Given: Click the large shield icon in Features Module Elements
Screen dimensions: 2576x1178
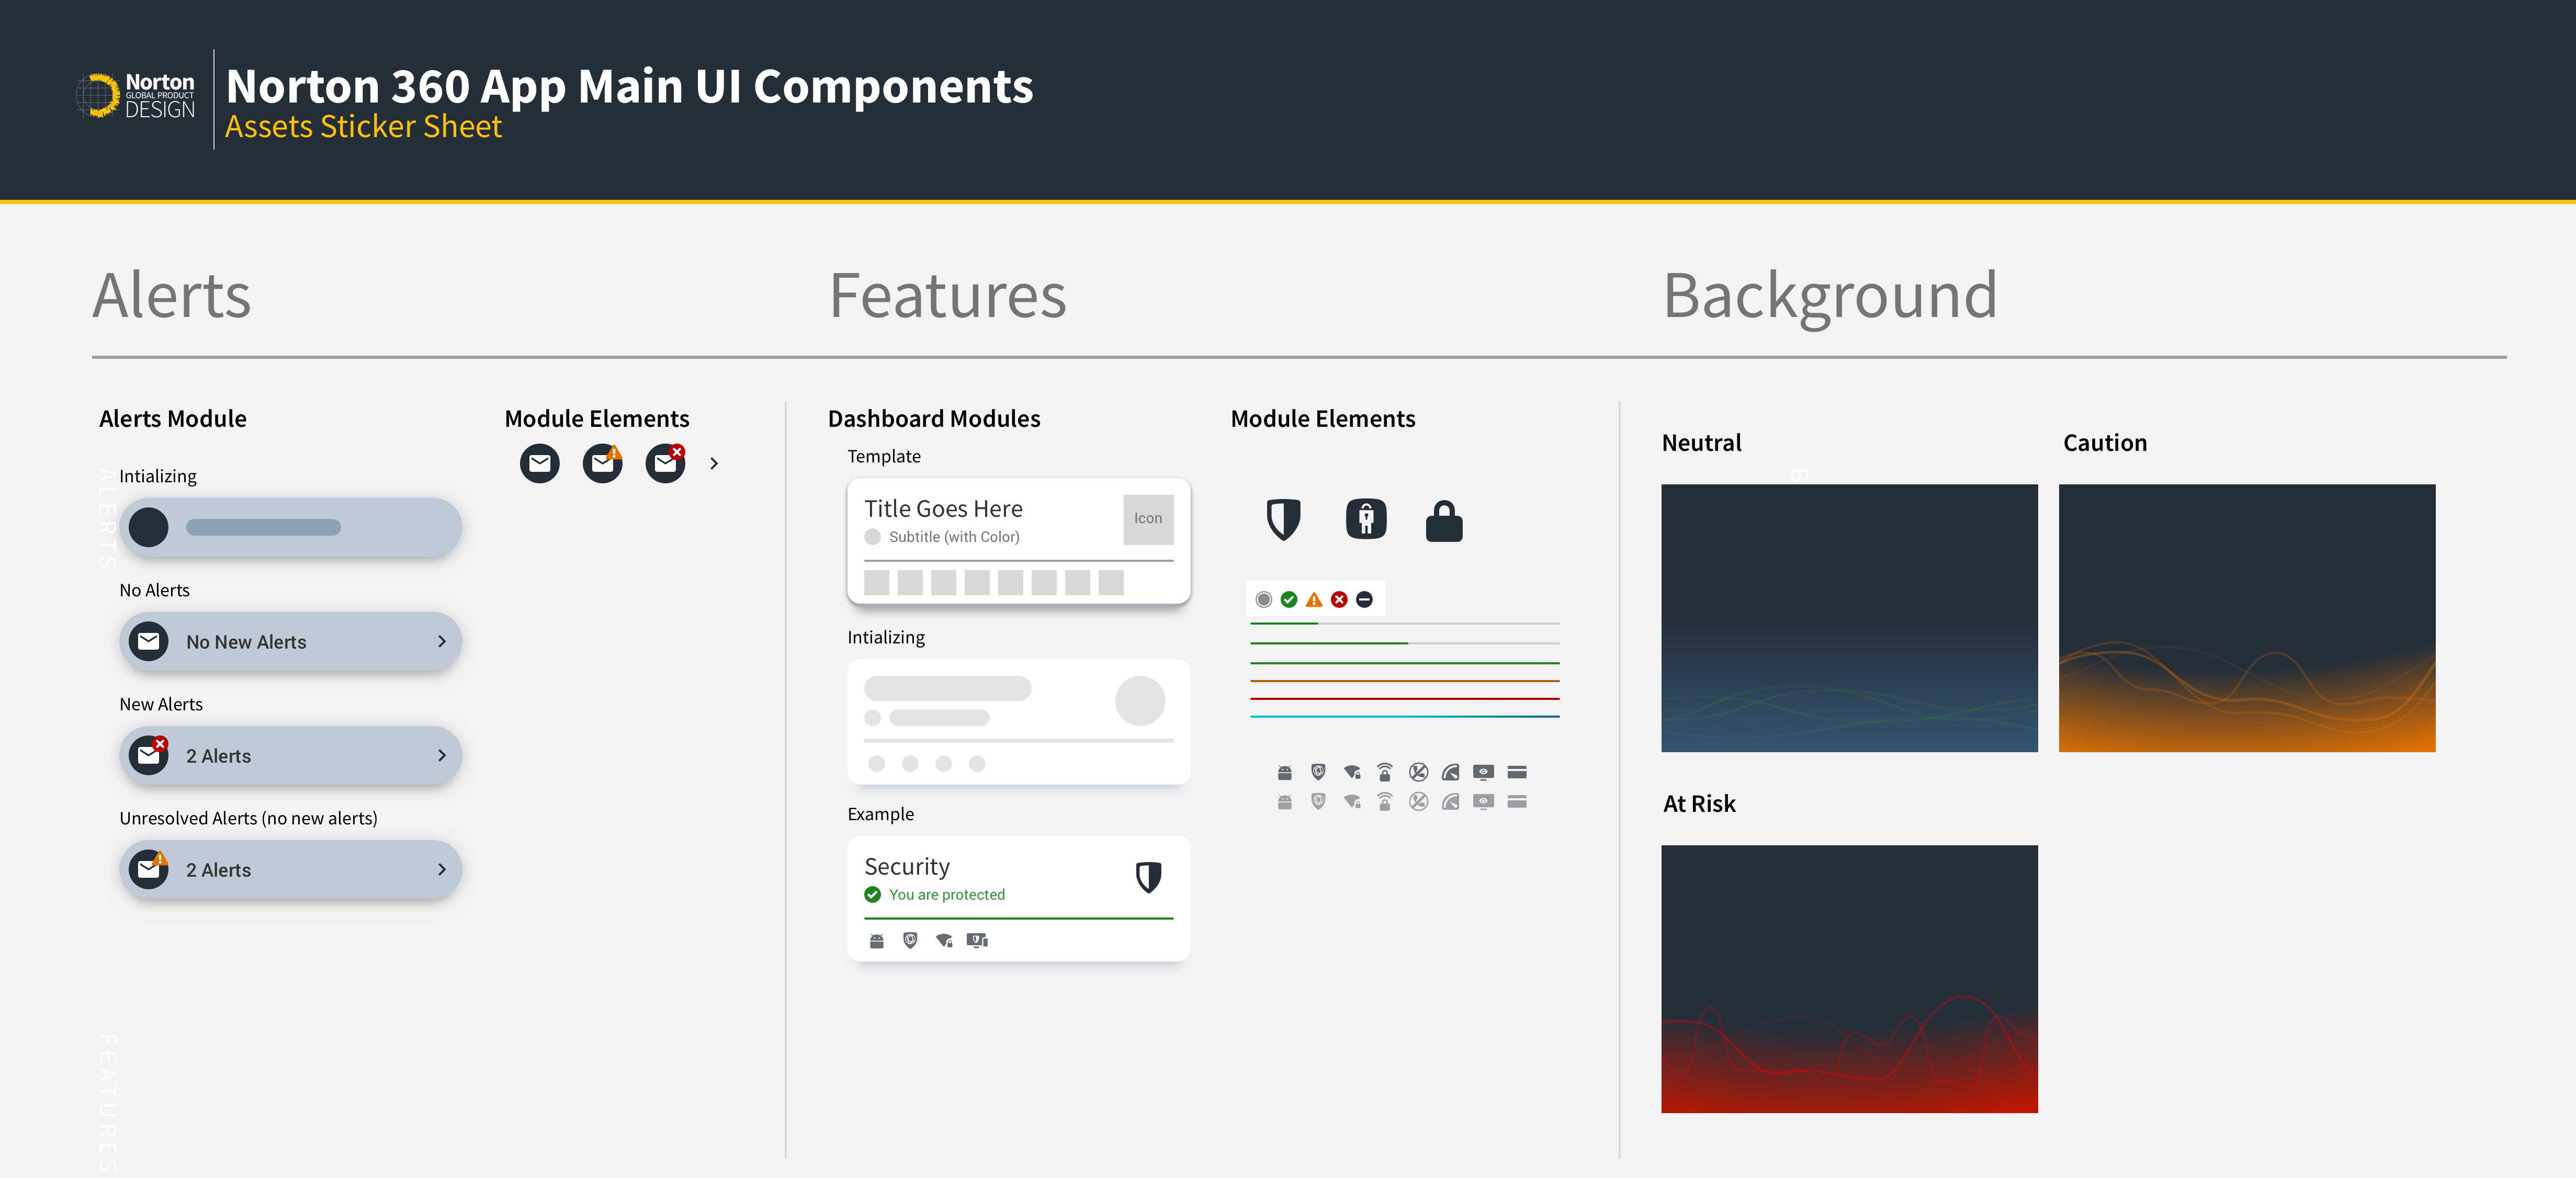Looking at the screenshot, I should 1283,519.
